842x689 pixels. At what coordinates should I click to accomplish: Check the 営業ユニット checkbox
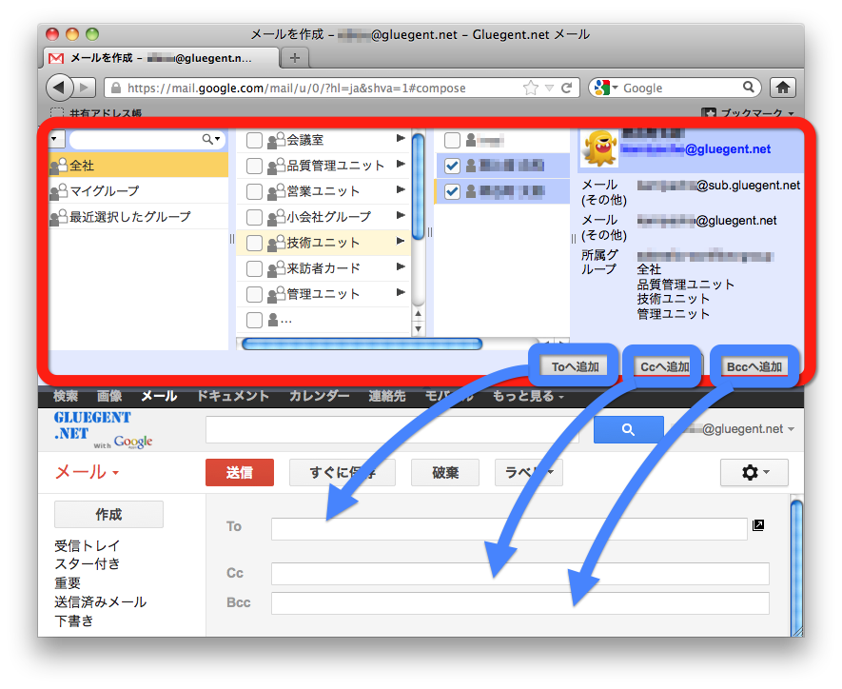254,191
